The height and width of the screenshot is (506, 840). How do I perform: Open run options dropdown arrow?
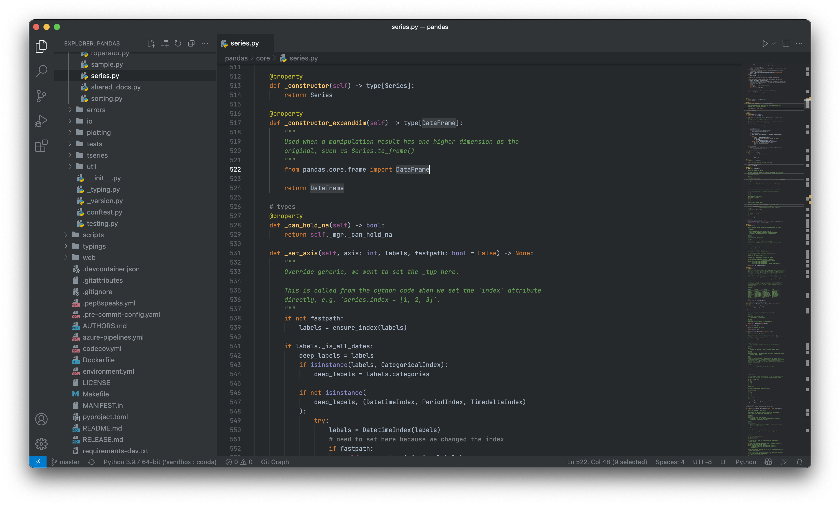pos(774,44)
